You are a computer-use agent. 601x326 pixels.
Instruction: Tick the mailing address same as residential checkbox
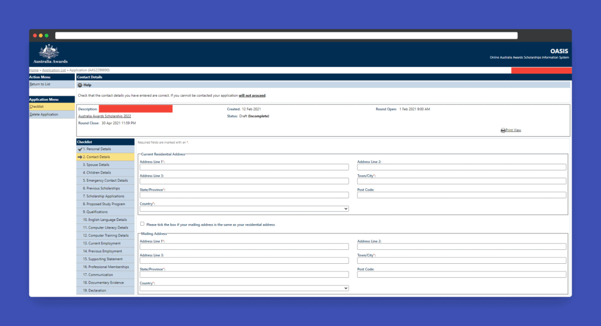click(142, 224)
